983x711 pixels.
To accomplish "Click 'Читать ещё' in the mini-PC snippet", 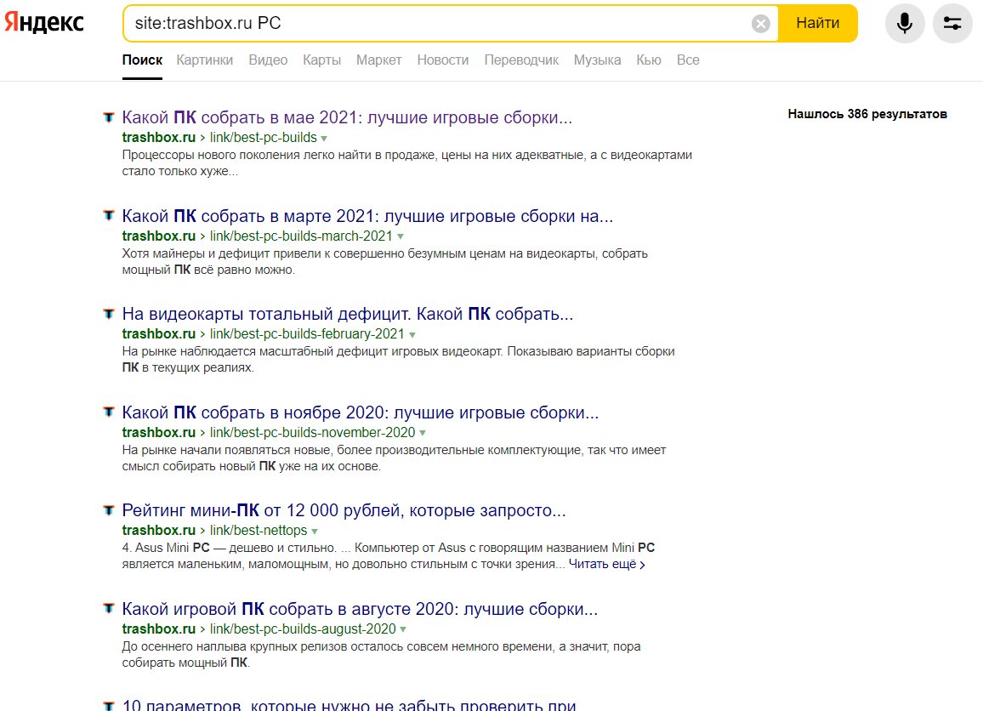I will [x=607, y=564].
